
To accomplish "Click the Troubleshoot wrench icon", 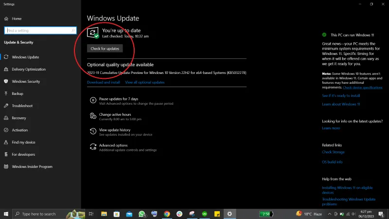I will click(6, 106).
